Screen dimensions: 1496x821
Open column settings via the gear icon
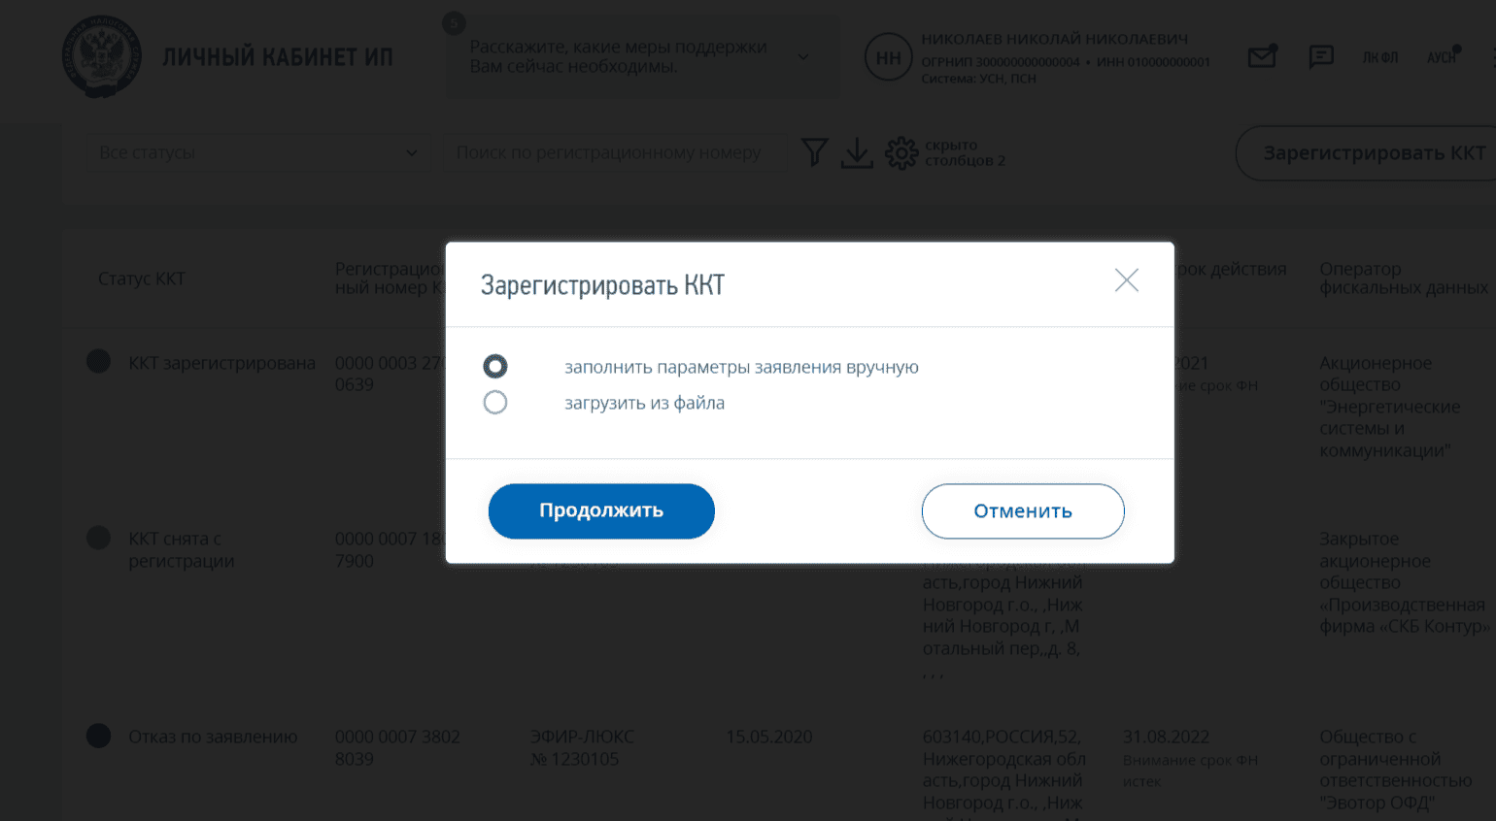(901, 152)
